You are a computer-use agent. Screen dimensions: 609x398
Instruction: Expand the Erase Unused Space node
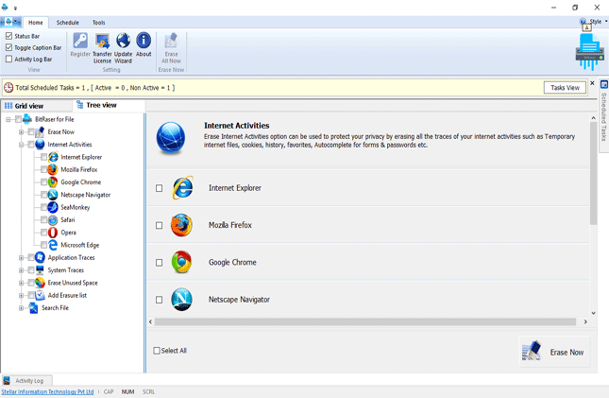click(x=21, y=283)
